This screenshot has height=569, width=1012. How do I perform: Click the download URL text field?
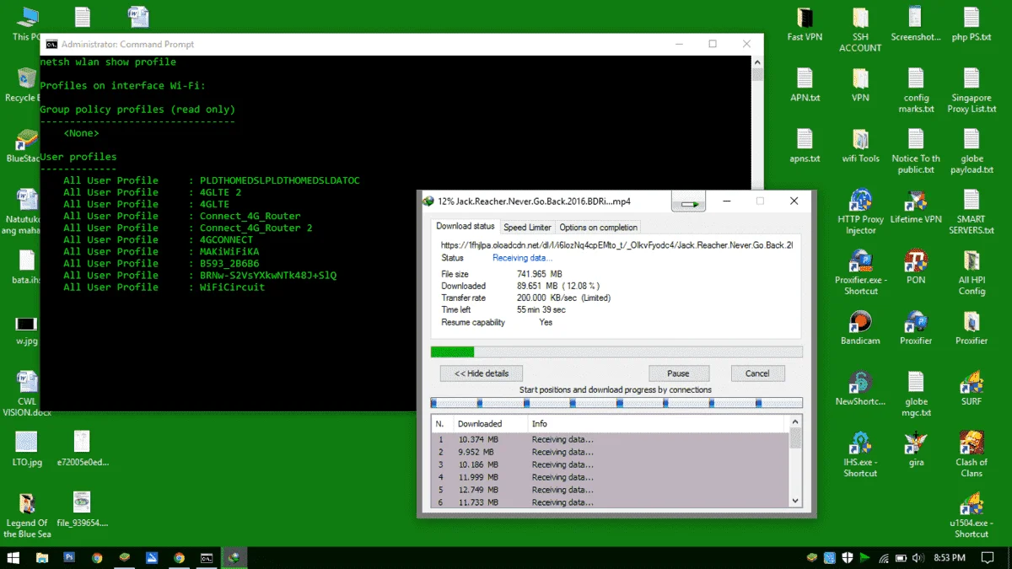pyautogui.click(x=616, y=244)
